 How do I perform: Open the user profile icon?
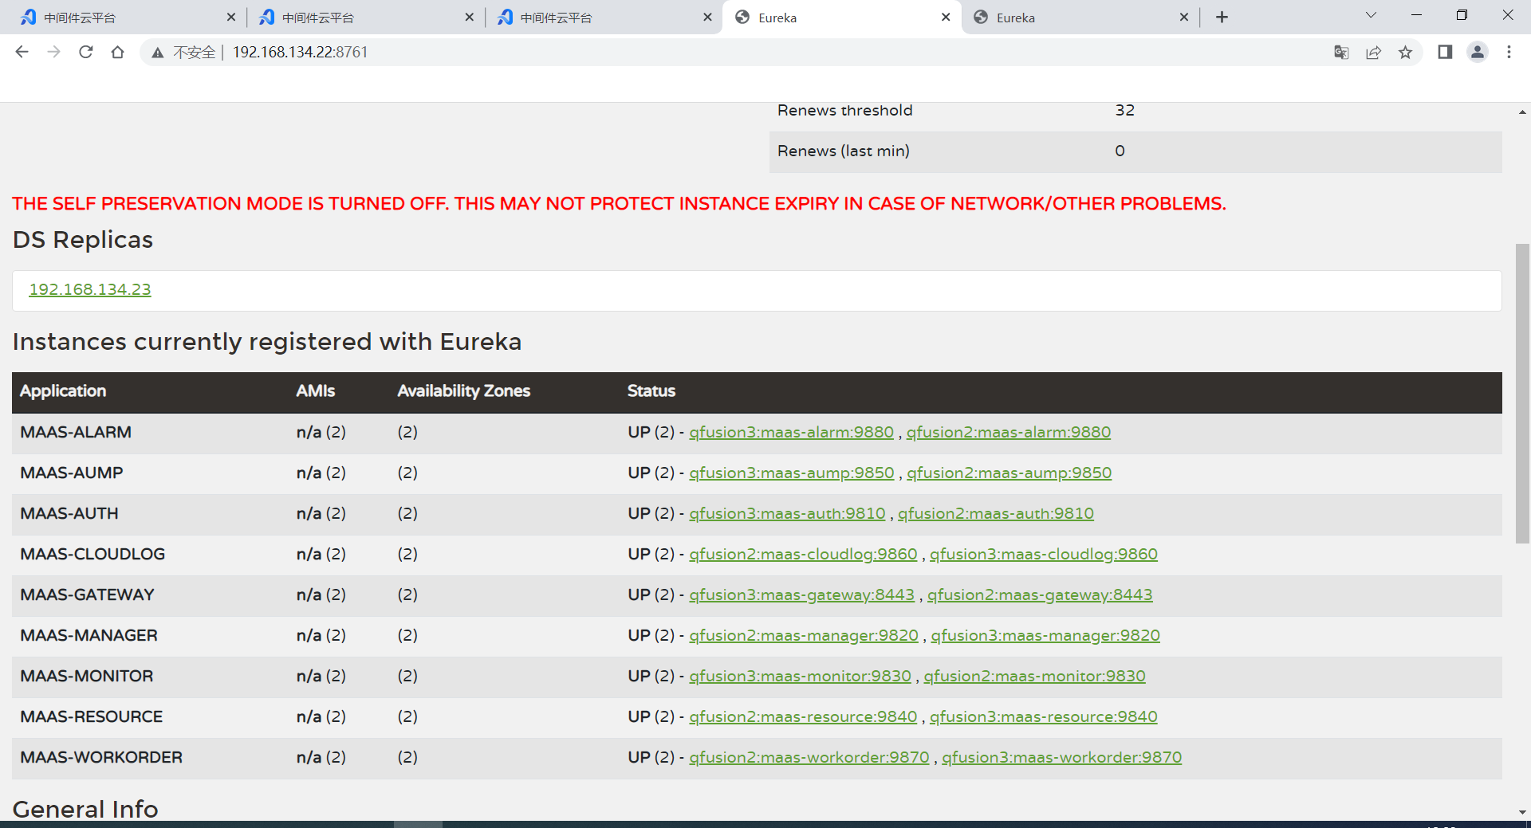pos(1478,52)
